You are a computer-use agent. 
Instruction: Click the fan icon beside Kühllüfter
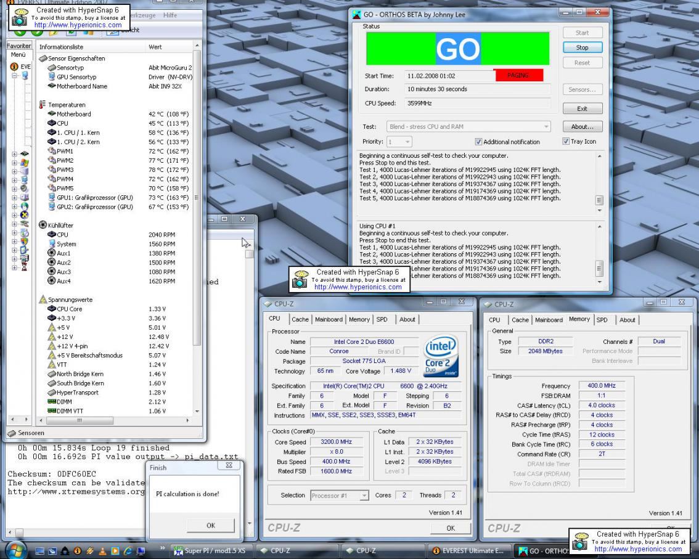point(43,225)
